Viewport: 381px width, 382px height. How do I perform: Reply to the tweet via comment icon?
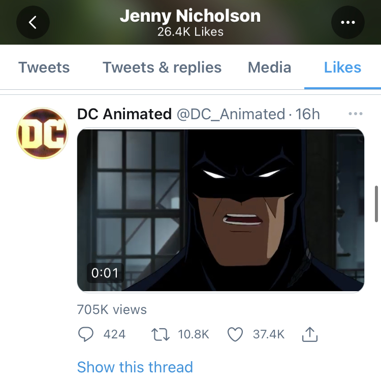[86, 334]
